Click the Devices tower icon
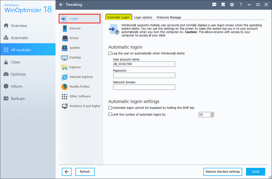272x179 pixels. [65, 28]
